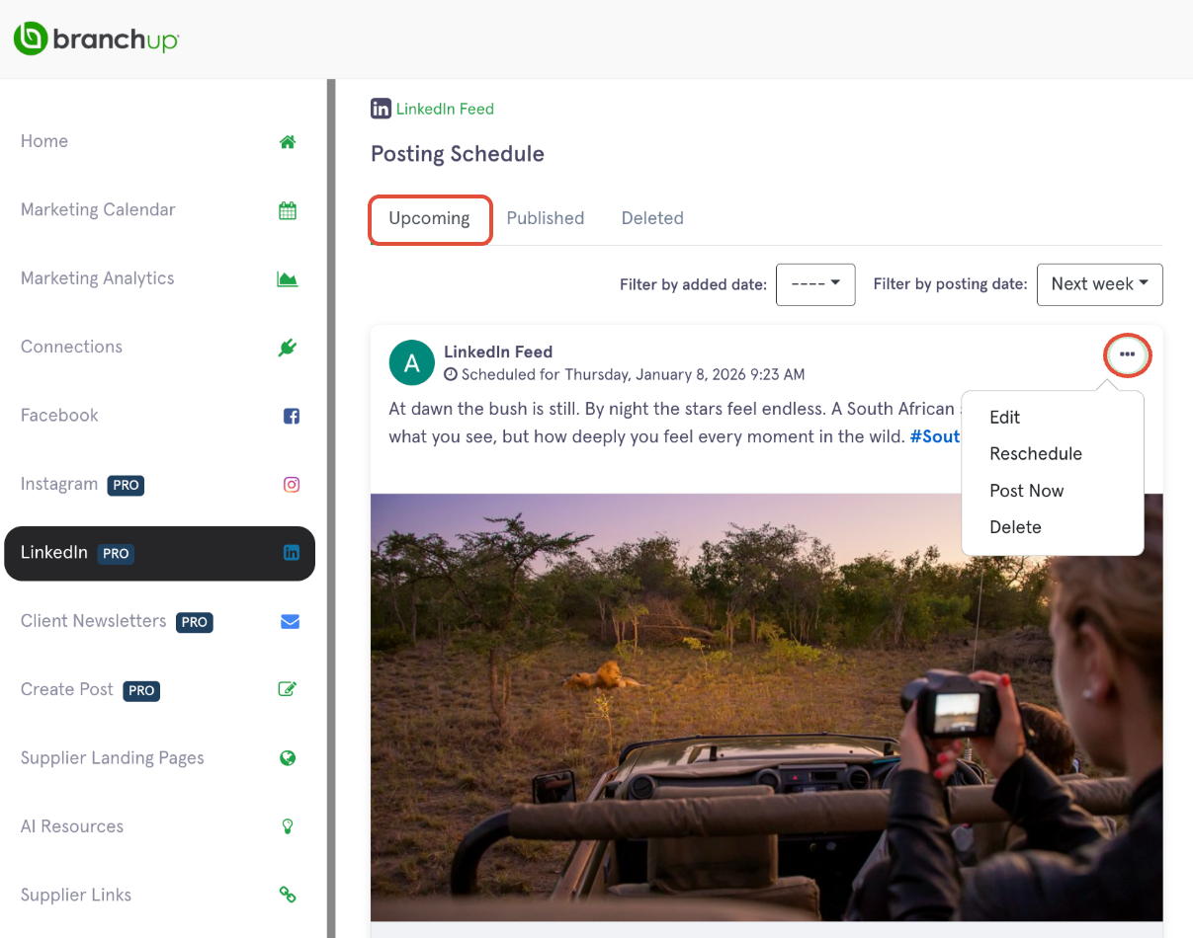This screenshot has width=1193, height=938.
Task: Click the post's three-dot options button
Action: (1127, 353)
